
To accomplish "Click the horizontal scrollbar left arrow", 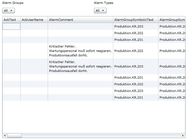I will (x=5, y=136).
